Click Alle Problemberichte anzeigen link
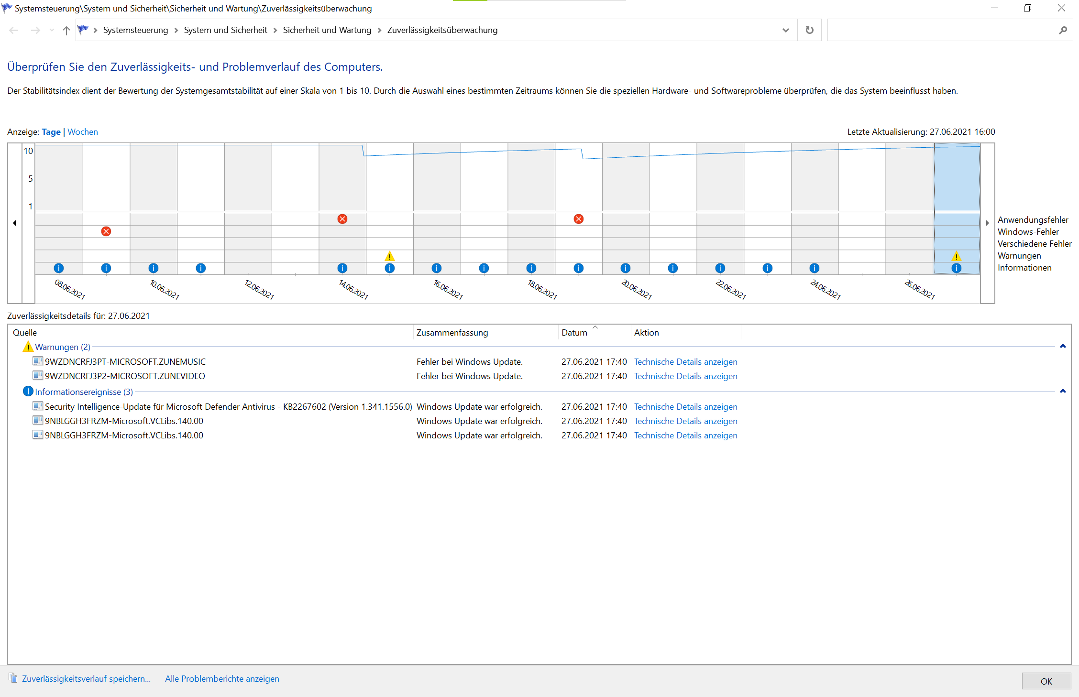 (222, 679)
